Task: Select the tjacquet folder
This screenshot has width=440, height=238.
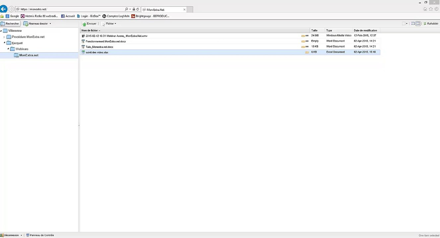Action: click(15, 43)
